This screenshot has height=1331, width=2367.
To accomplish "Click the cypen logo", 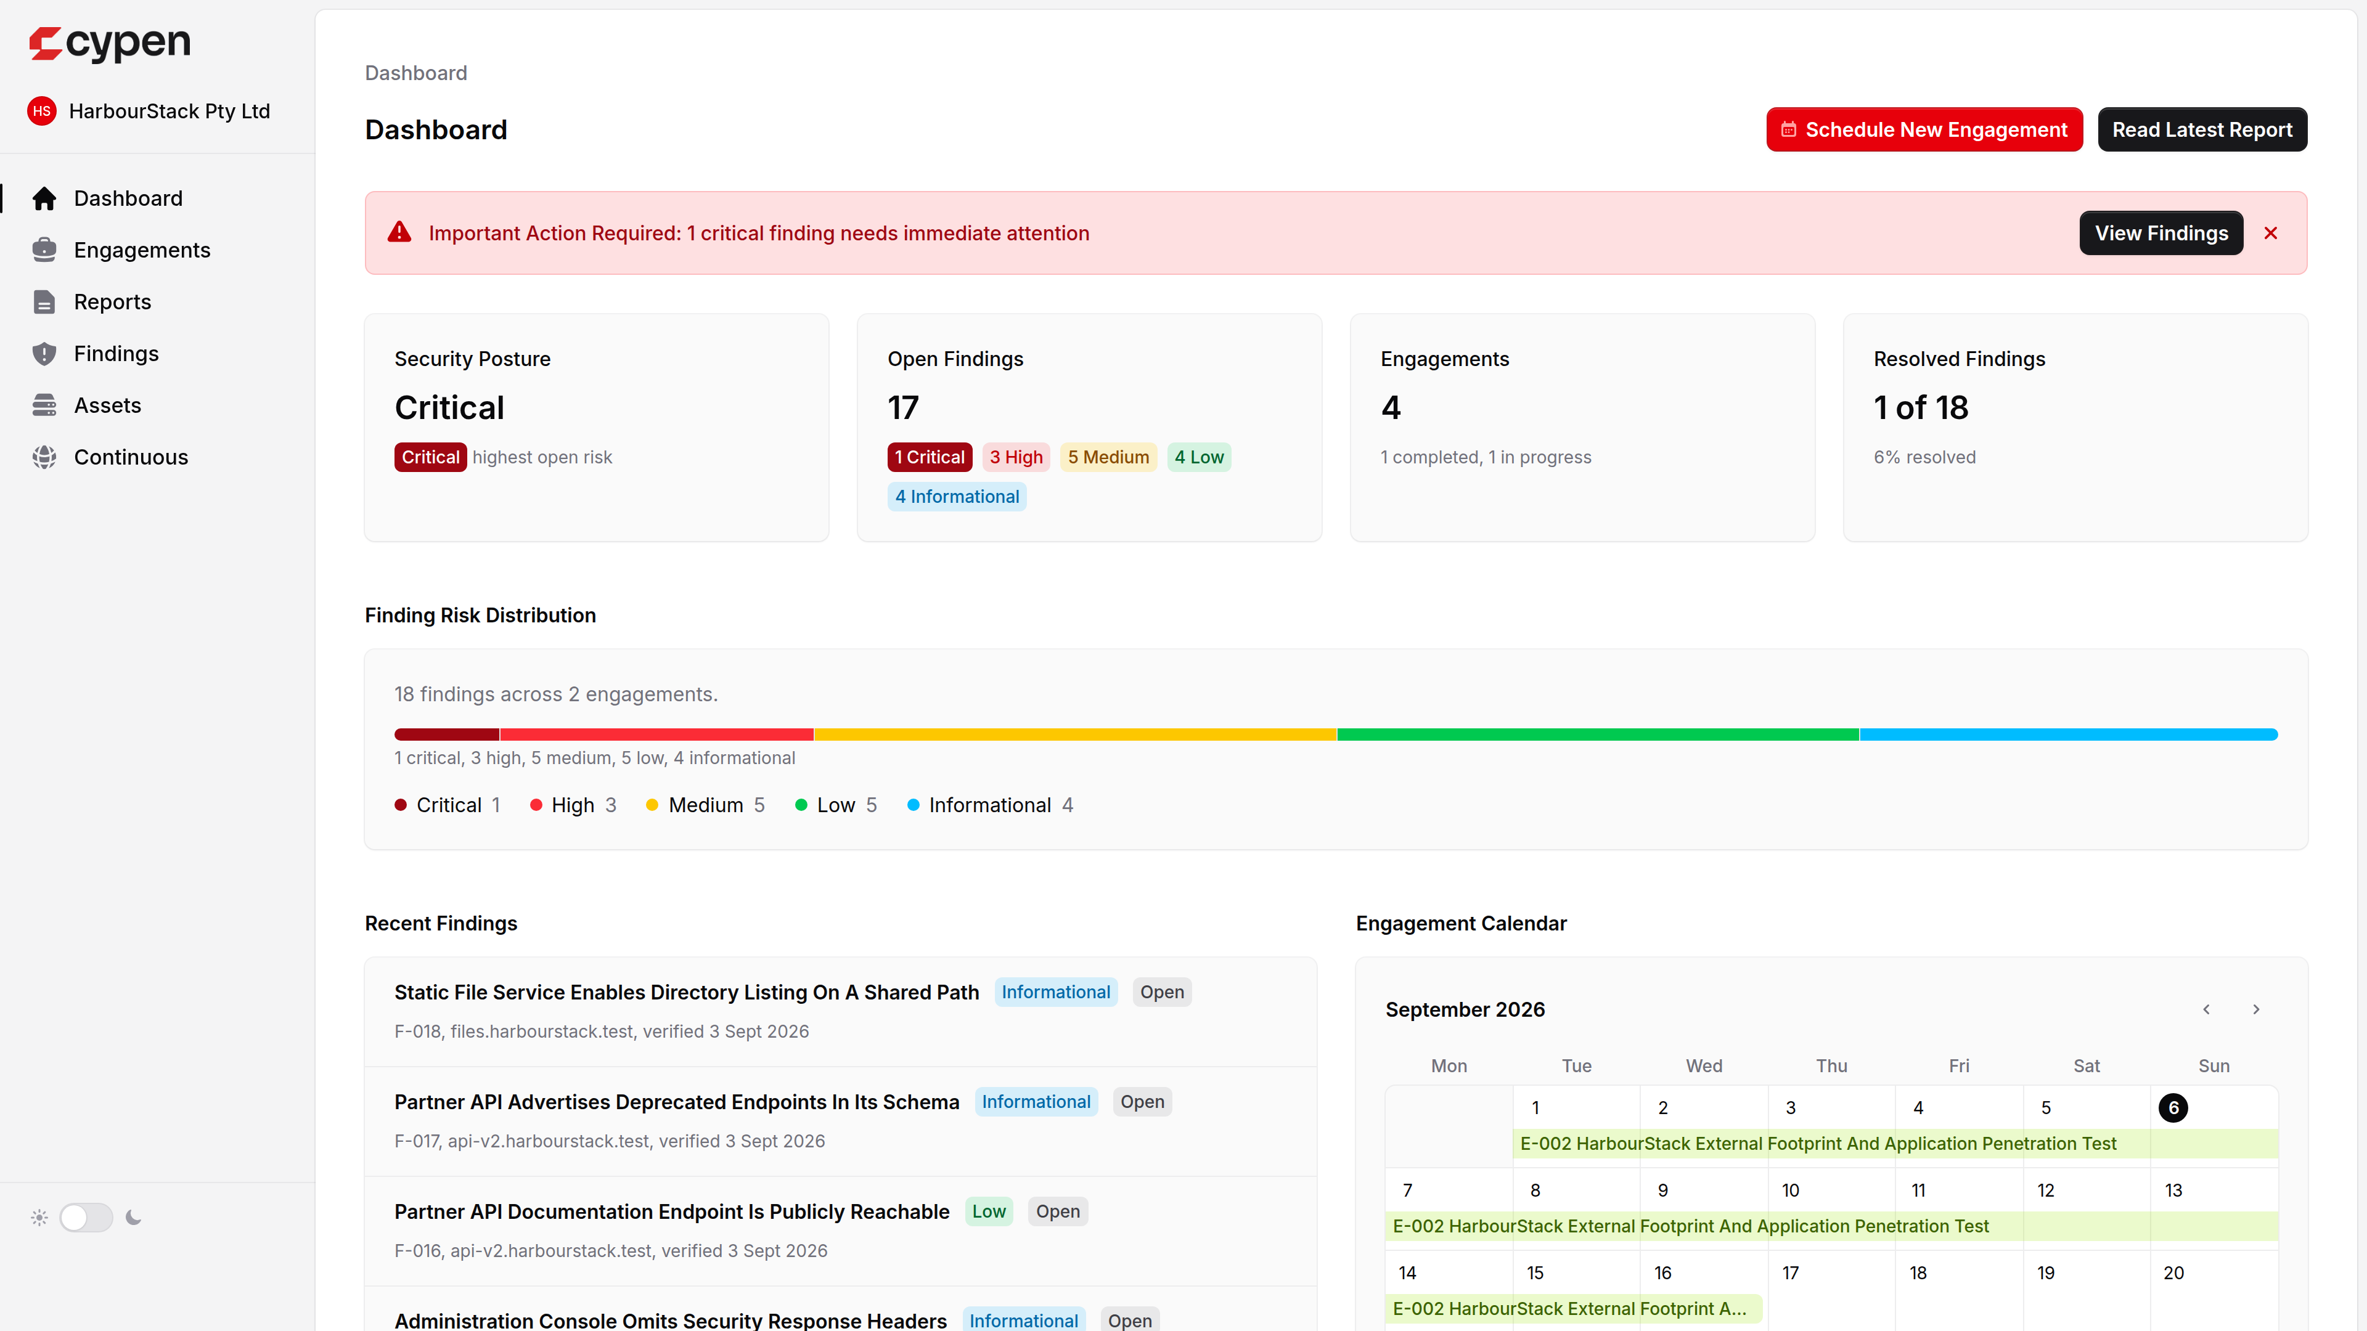I will pyautogui.click(x=109, y=43).
